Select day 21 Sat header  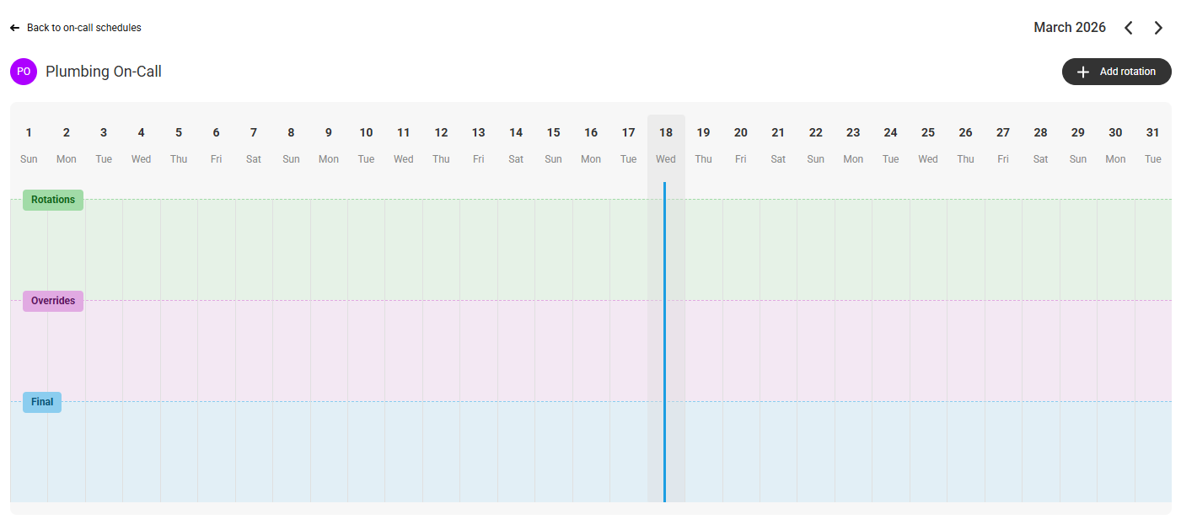(x=778, y=145)
